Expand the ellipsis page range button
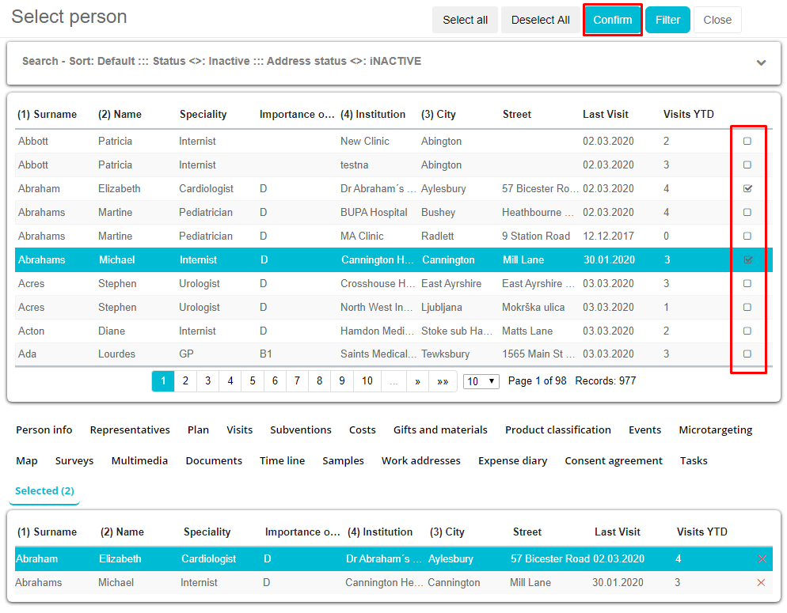The width and height of the screenshot is (787, 613). pyautogui.click(x=393, y=381)
